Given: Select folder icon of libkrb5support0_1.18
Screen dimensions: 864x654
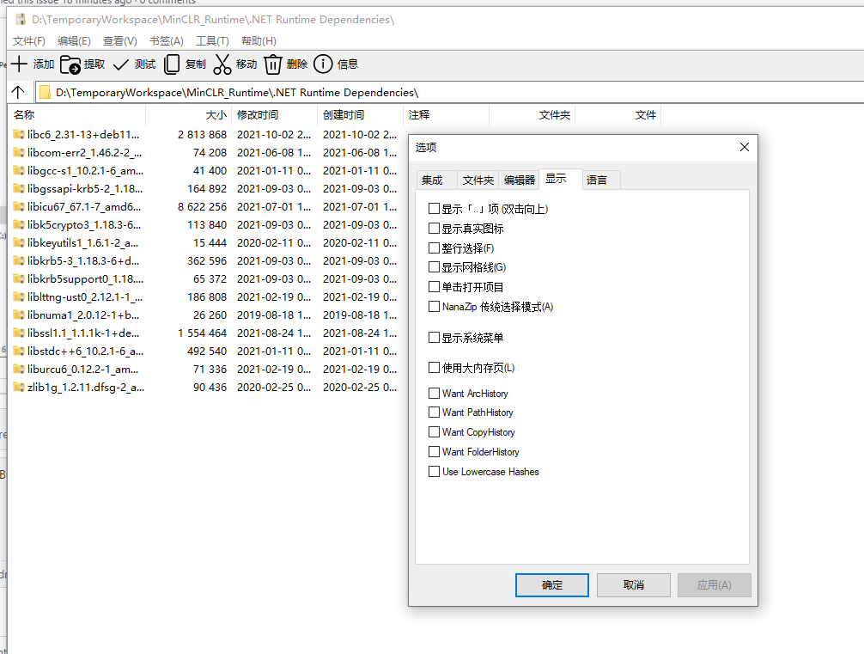Looking at the screenshot, I should click(19, 279).
